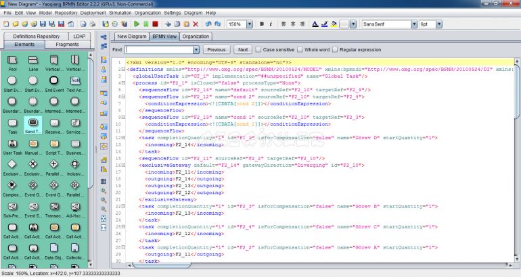Toggle the grid icon in vertical toolbar
Image resolution: width=521 pixels, height=277 pixels.
pos(104,181)
